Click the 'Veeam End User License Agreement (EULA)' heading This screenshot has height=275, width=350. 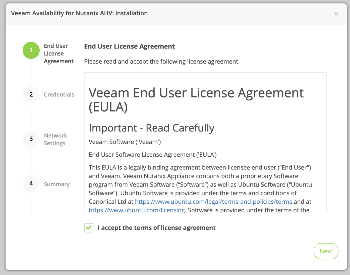click(x=196, y=100)
